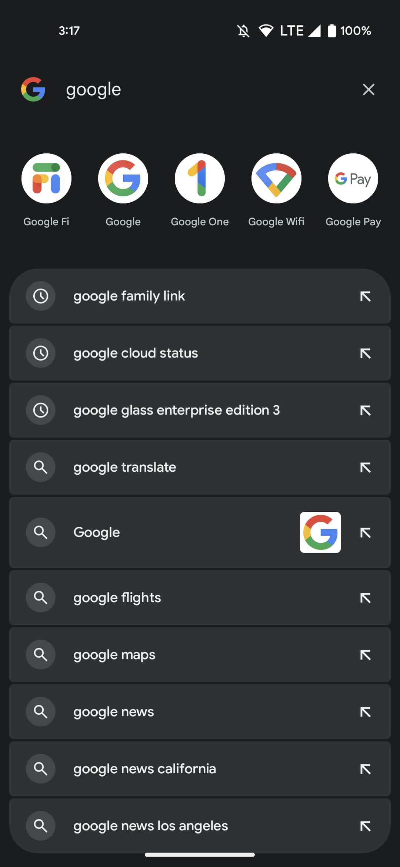
Task: Choose 'google news los angeles' suggestion
Action: (x=150, y=826)
